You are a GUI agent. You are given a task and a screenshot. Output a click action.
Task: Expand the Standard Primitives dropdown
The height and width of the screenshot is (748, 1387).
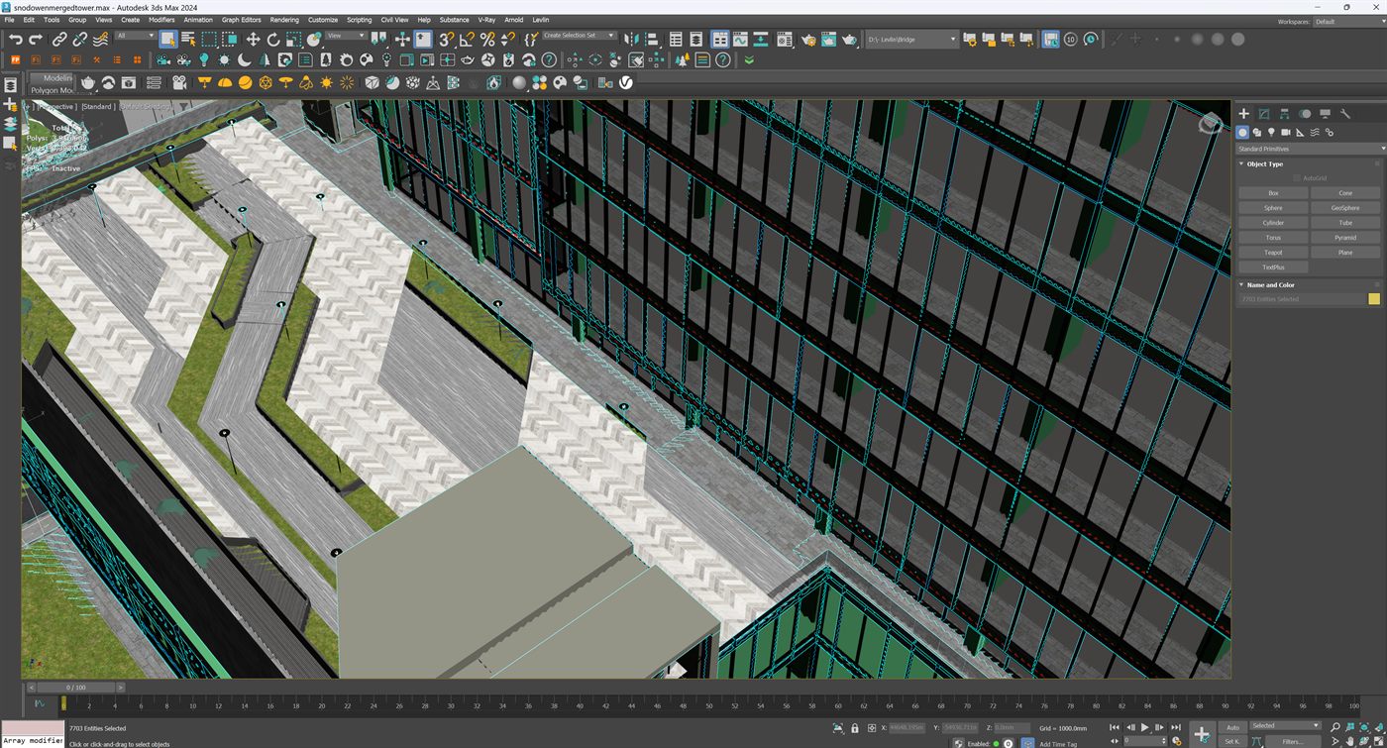coord(1309,149)
